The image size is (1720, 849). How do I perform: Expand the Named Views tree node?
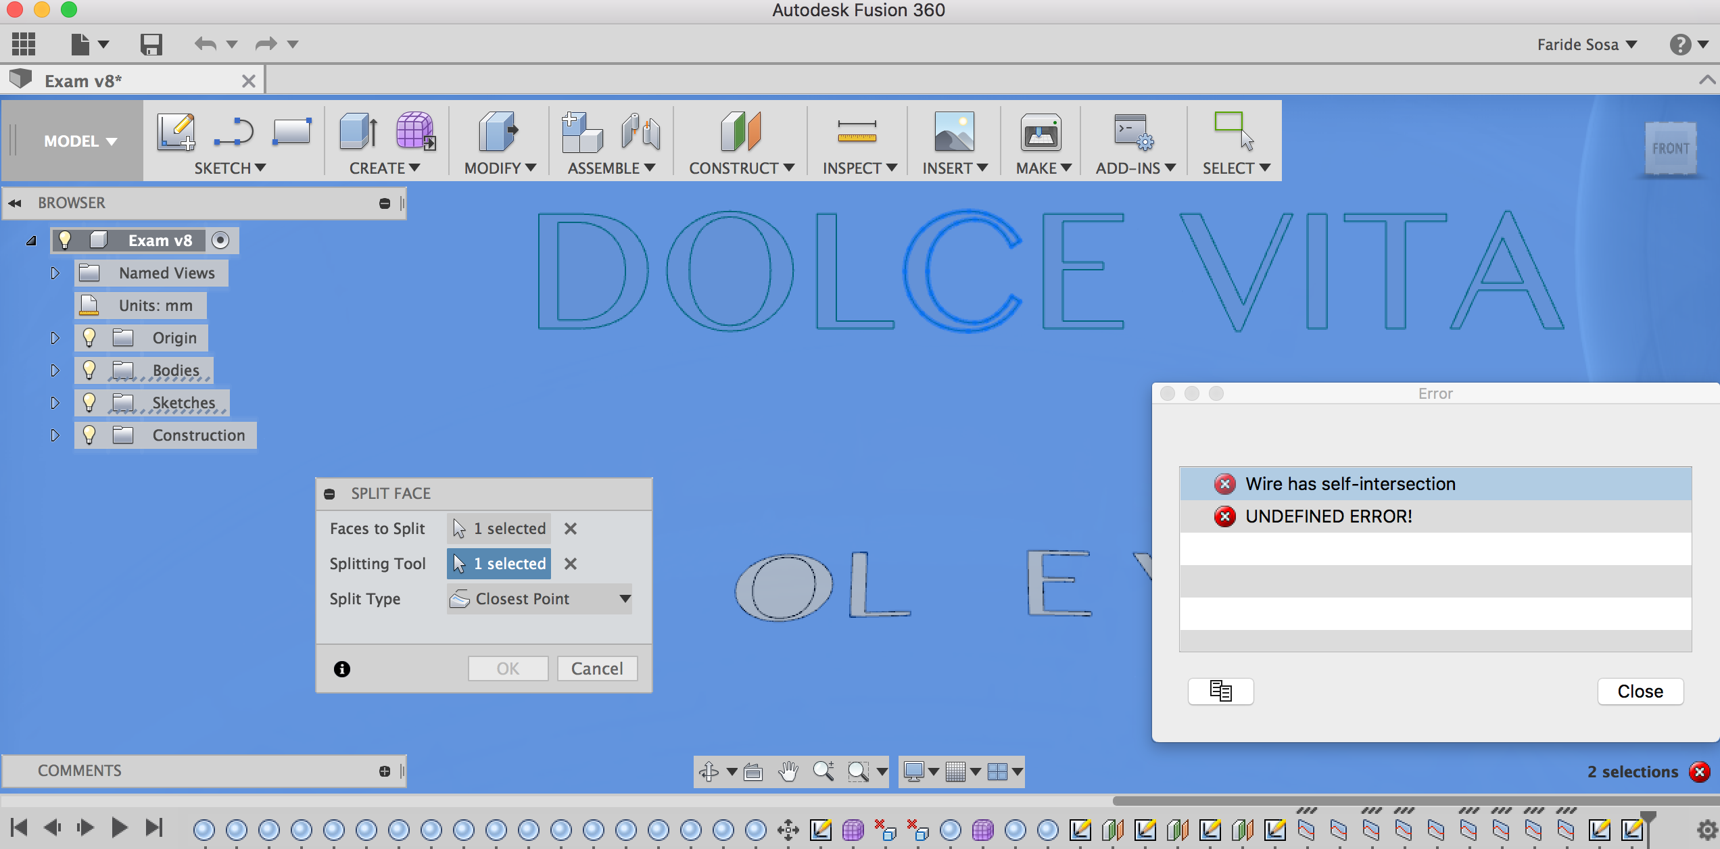click(55, 273)
